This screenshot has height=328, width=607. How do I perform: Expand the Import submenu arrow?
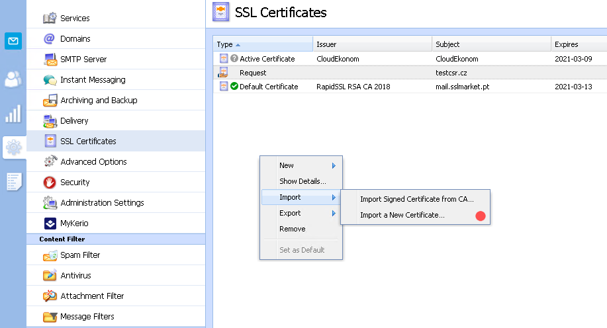tap(334, 198)
